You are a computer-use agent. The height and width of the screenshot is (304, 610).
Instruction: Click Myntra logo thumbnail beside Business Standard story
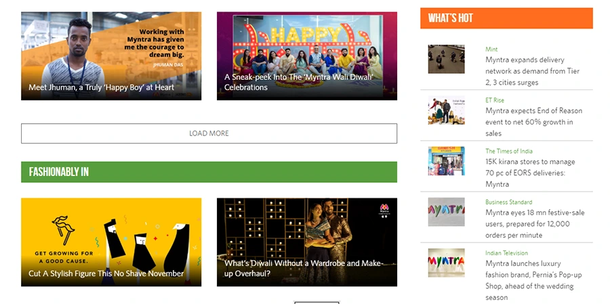[446, 212]
